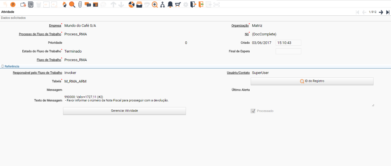
Task: Click the M_RMA_ARM table value
Action: [75, 81]
